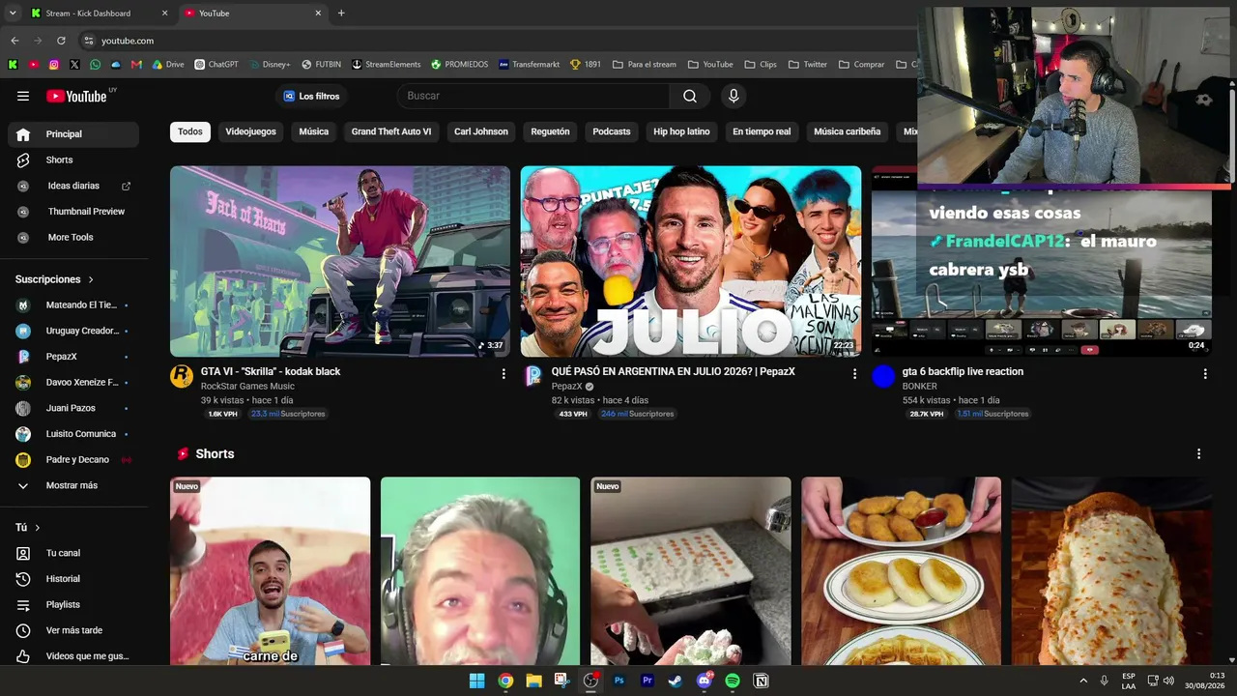The image size is (1237, 696).
Task: Open the X bookmark icon
Action: click(x=74, y=65)
